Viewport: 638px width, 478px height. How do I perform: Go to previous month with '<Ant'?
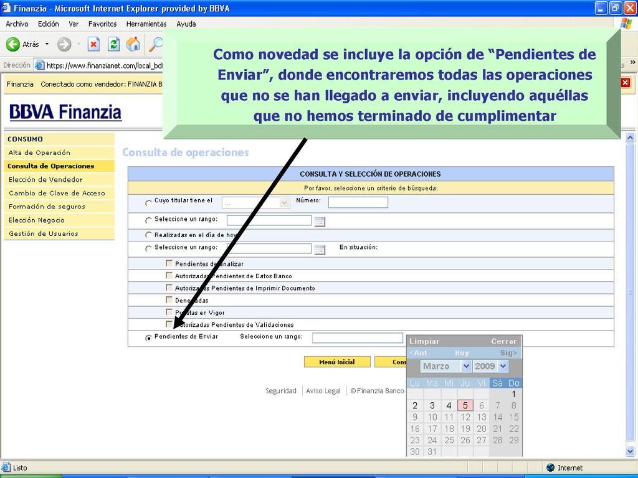418,353
